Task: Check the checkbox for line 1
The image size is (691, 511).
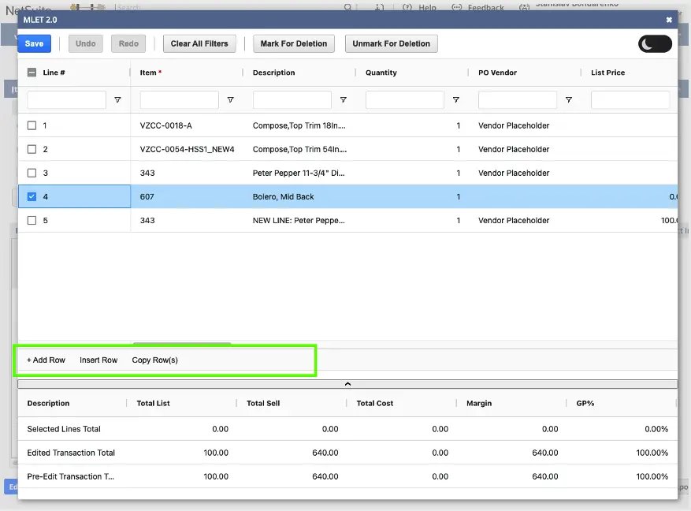Action: [32, 125]
